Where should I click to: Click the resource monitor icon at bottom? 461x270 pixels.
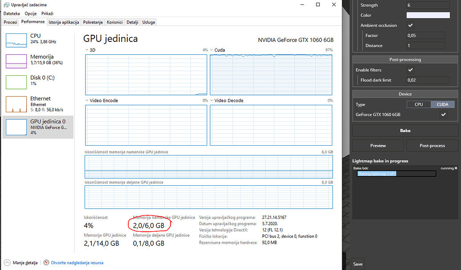(46, 263)
